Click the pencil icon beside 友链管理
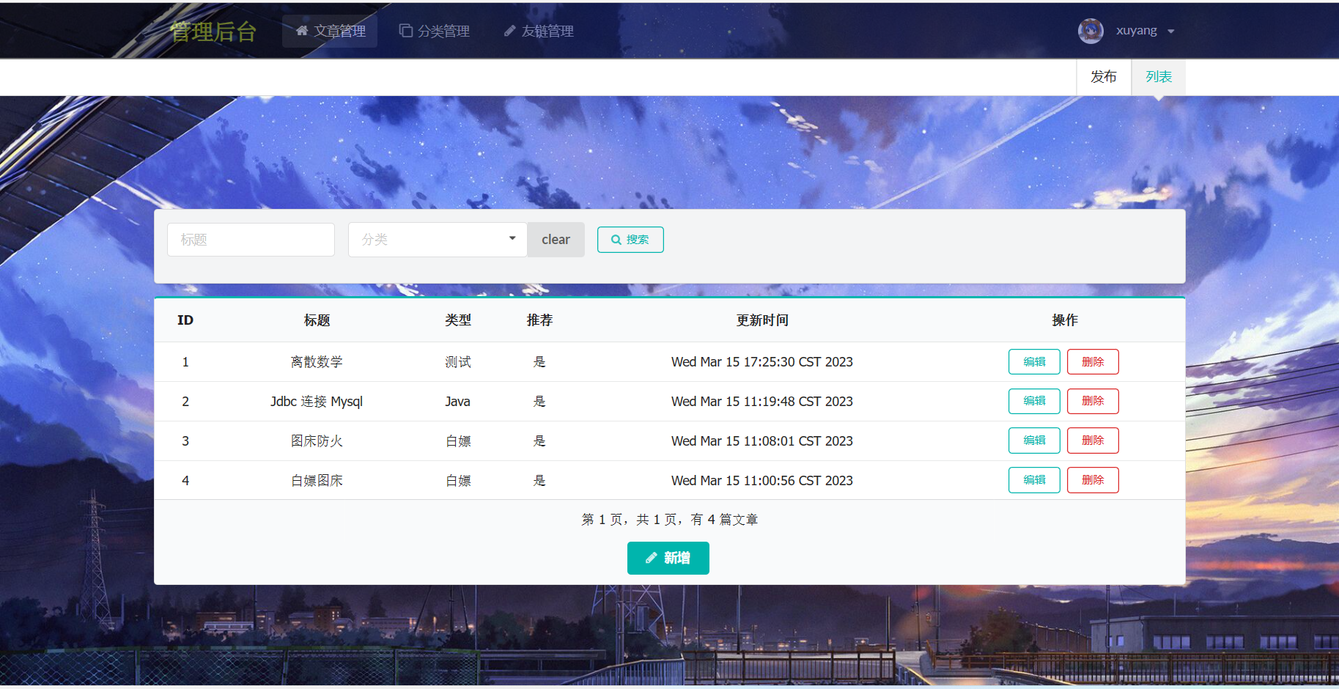This screenshot has height=689, width=1339. pos(509,31)
